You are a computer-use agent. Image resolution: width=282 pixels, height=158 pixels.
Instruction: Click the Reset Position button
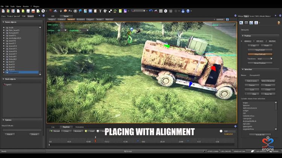[x=260, y=63]
